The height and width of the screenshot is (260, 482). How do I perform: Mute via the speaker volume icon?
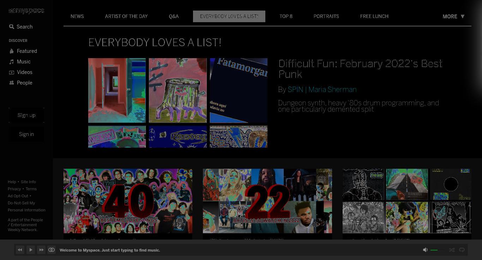425,250
